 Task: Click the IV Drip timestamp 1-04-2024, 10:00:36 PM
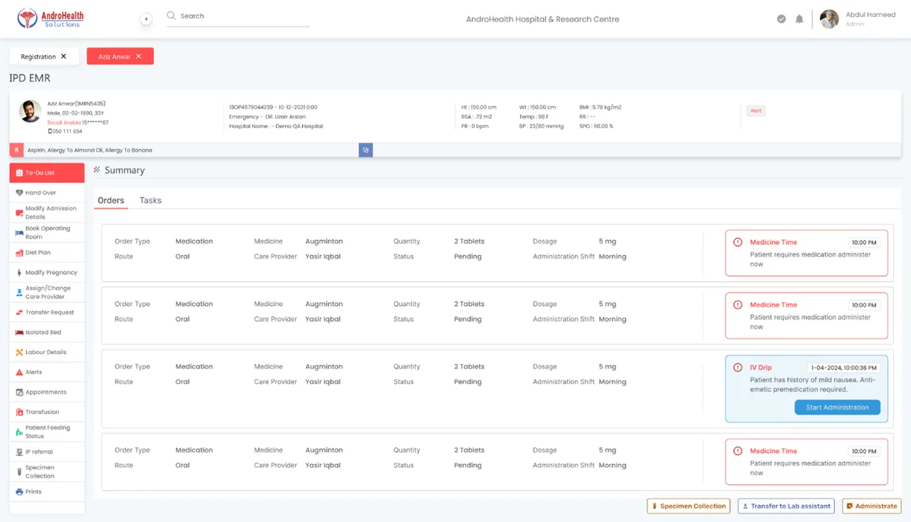(x=843, y=368)
